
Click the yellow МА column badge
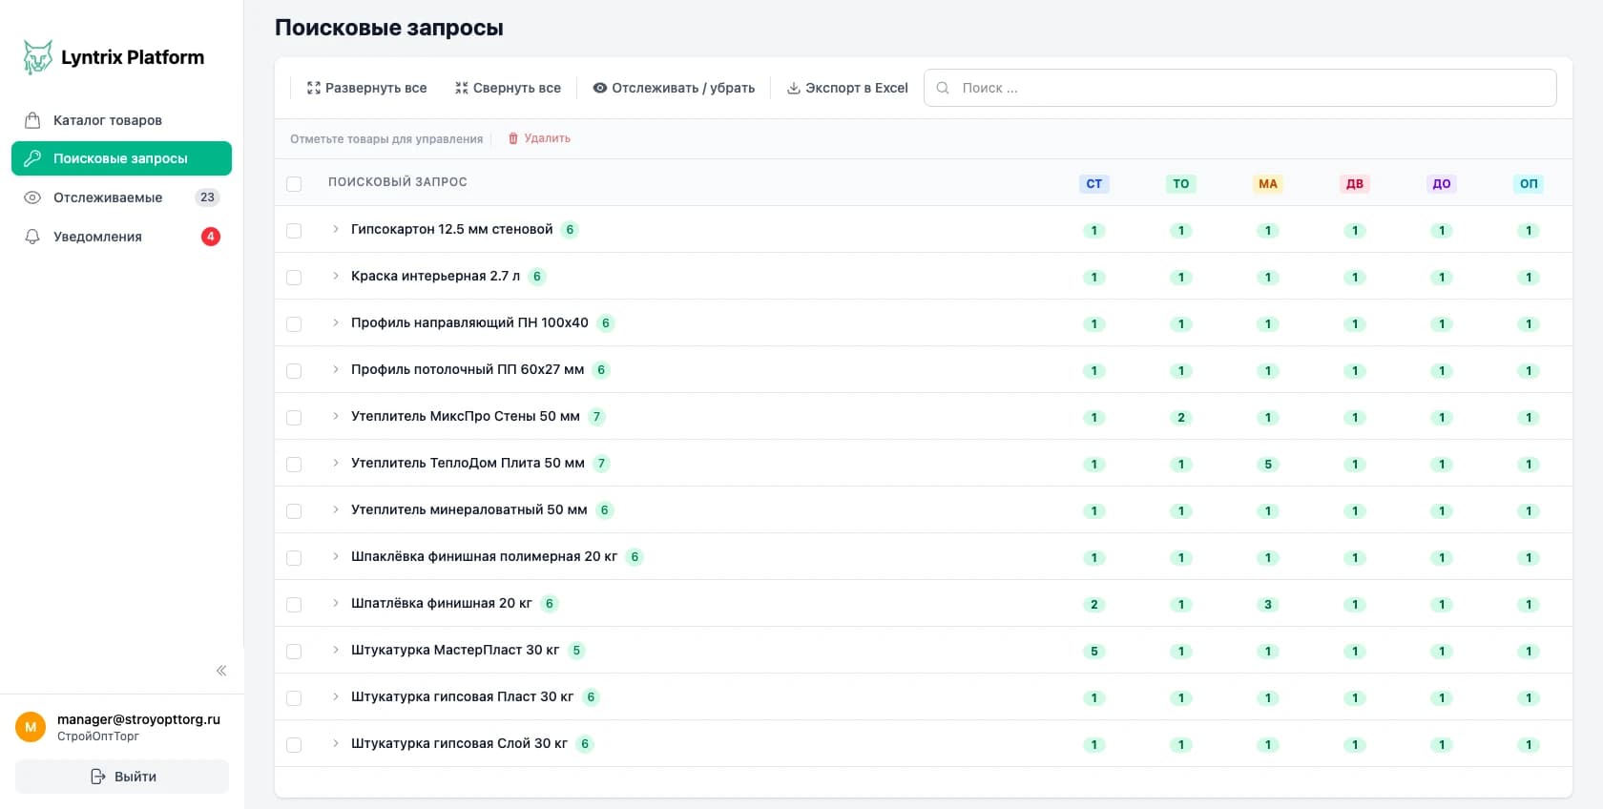(x=1267, y=184)
